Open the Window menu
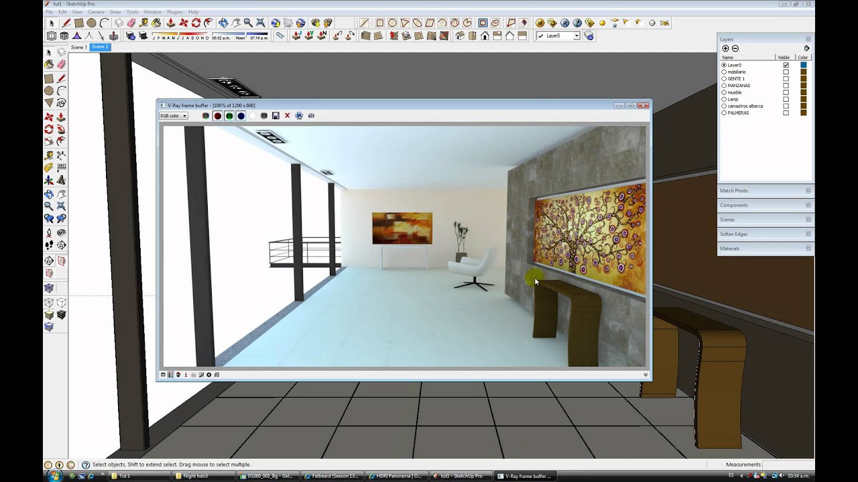Screen dimensions: 858x482 click(153, 12)
